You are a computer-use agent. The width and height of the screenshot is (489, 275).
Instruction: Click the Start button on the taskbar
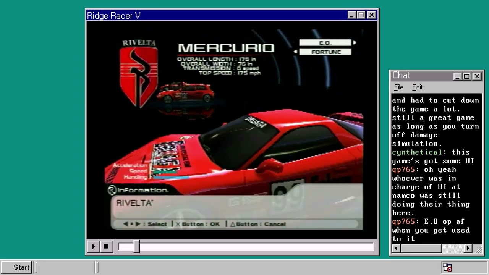click(x=17, y=267)
